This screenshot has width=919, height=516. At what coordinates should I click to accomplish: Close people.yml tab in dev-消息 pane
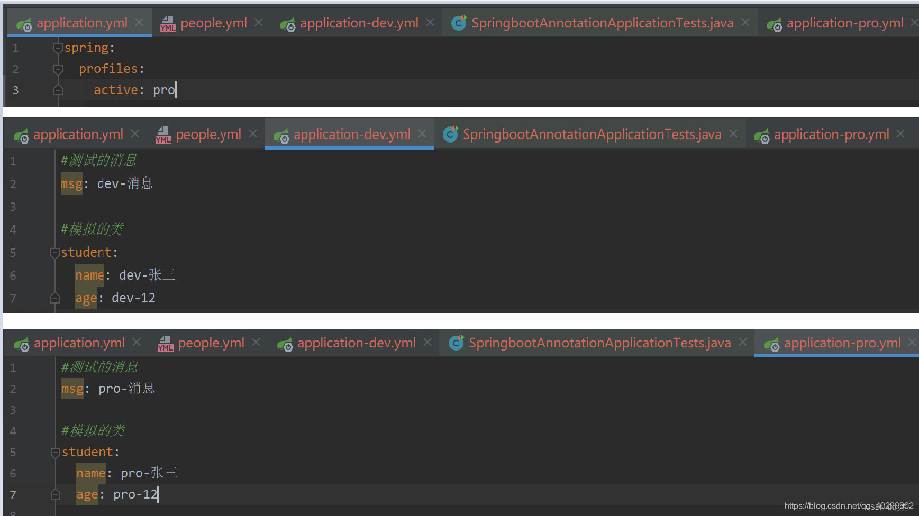(x=253, y=134)
